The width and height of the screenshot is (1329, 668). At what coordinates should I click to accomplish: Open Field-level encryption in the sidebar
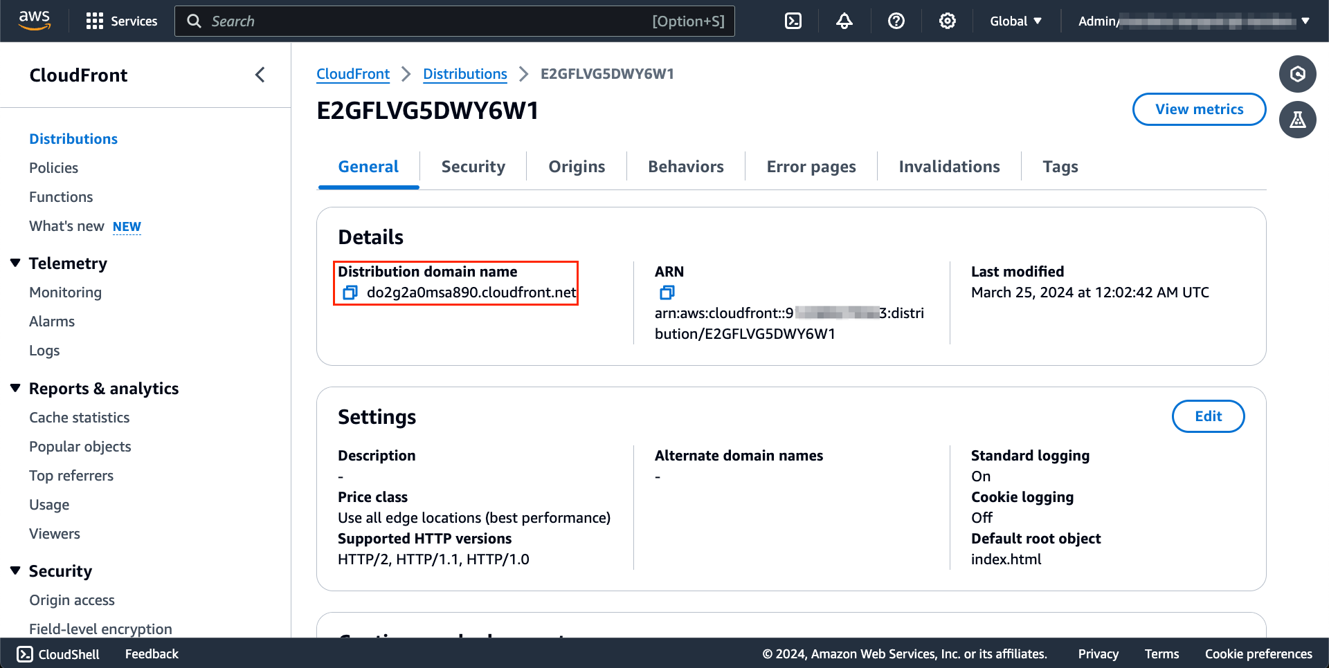[101, 629]
